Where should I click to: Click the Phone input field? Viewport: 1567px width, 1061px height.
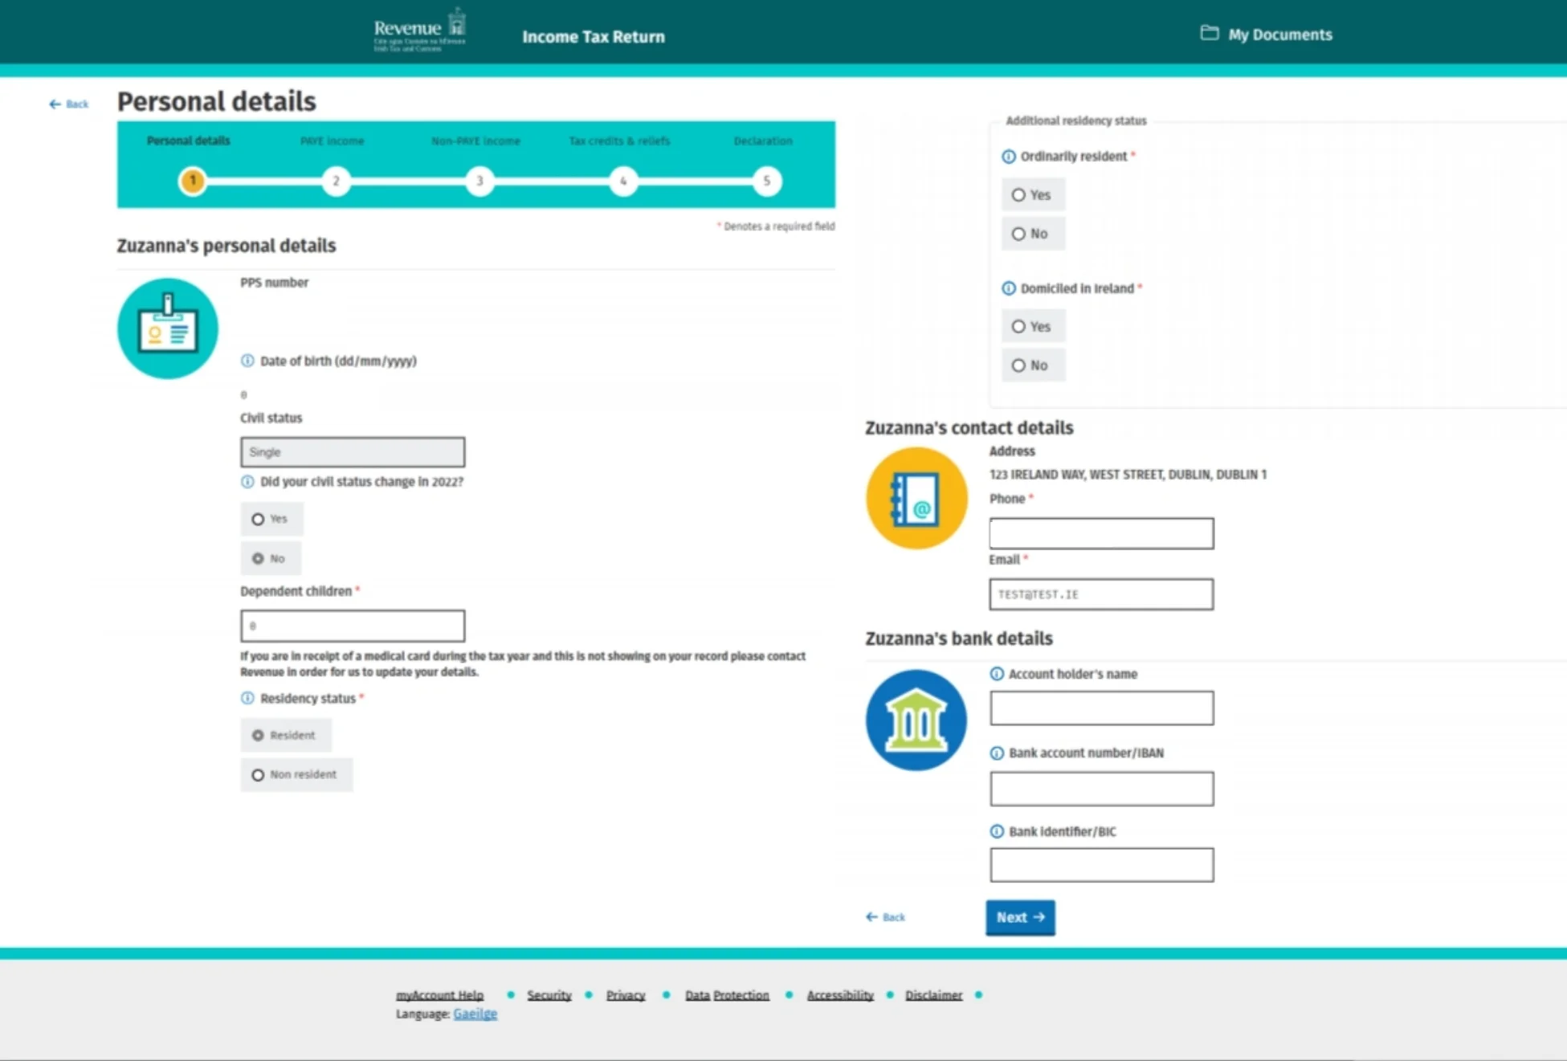click(x=1101, y=533)
